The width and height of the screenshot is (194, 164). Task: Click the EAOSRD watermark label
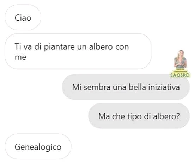[180, 75]
